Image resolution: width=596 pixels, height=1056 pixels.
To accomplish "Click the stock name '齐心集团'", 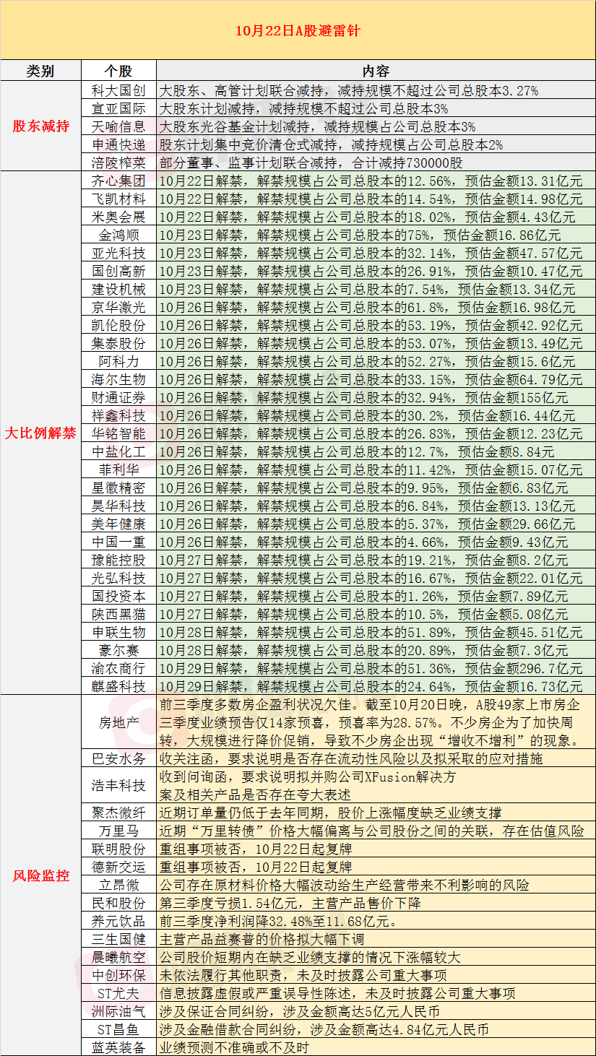I will tap(118, 181).
